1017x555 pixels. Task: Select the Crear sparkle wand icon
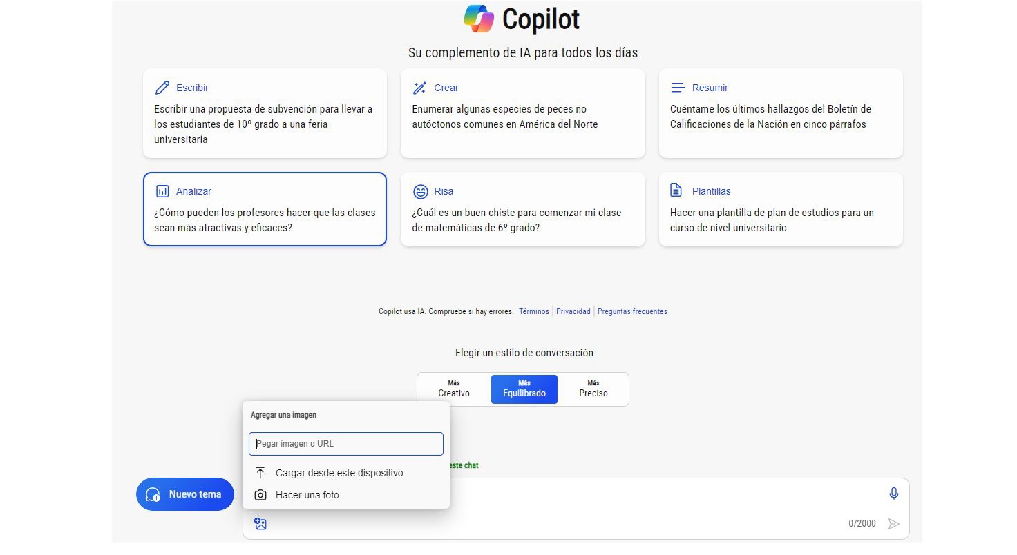[419, 88]
